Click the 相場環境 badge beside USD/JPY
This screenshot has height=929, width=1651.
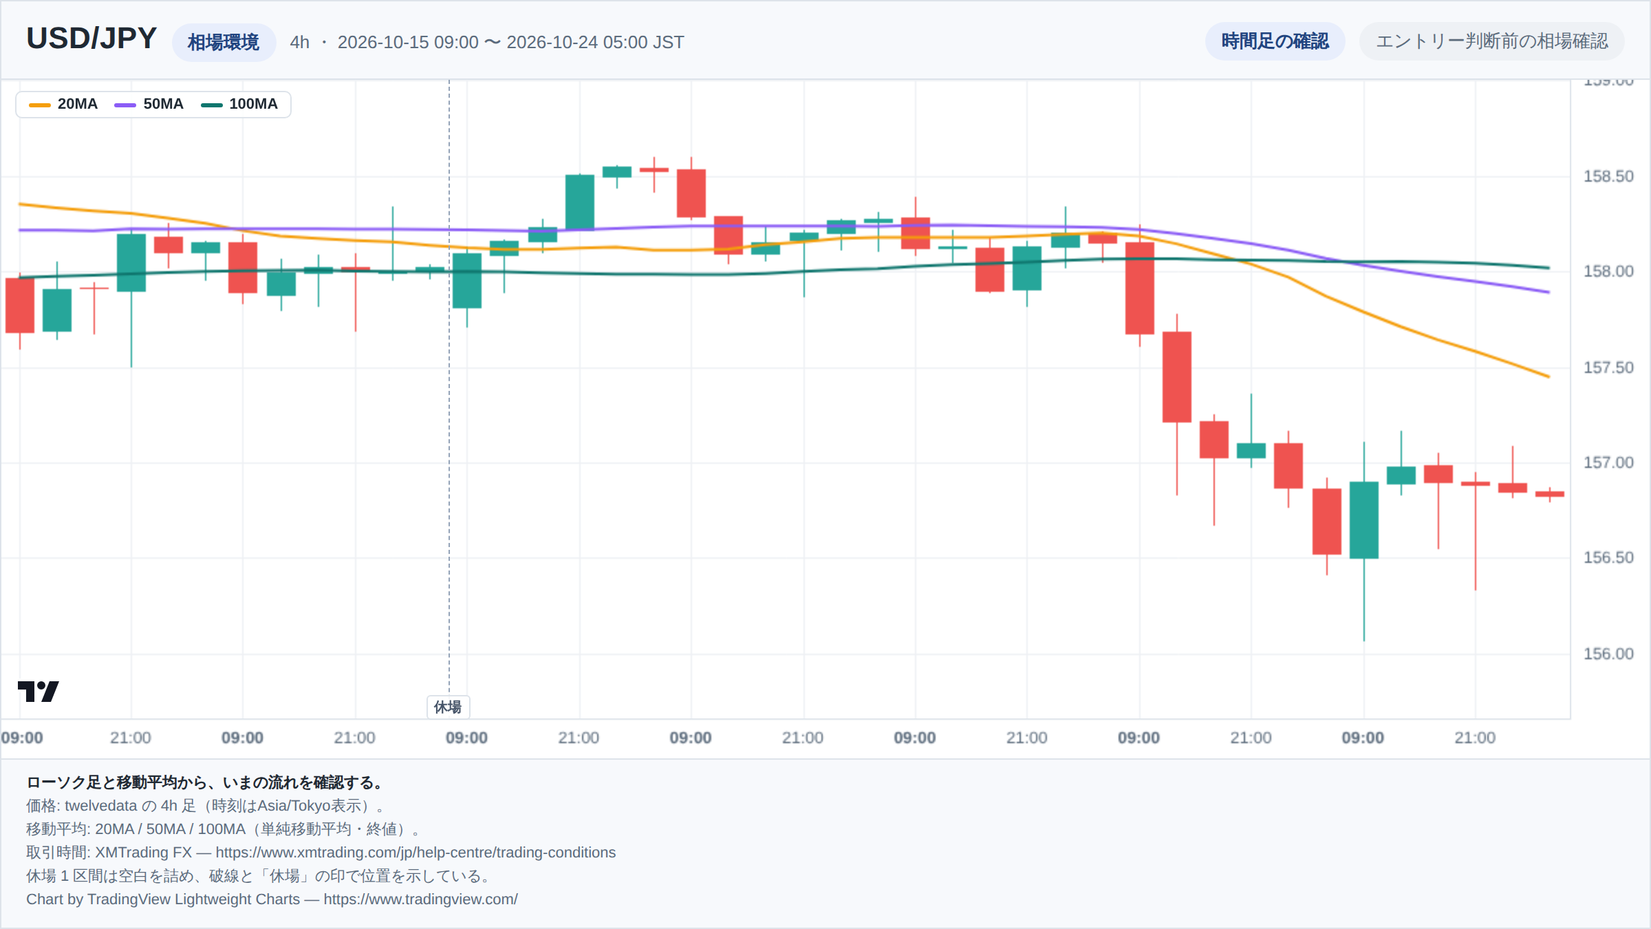224,42
